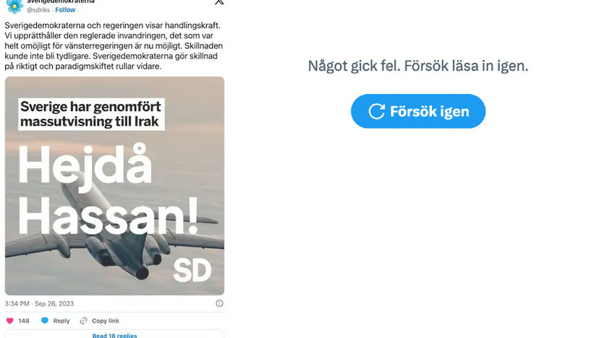This screenshot has height=338, width=599.
Task: Click the Något gick fel error message
Action: pos(418,66)
